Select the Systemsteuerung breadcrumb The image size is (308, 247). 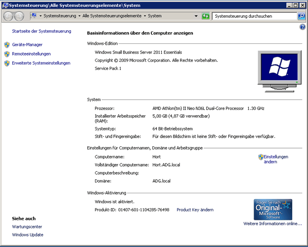click(x=60, y=16)
